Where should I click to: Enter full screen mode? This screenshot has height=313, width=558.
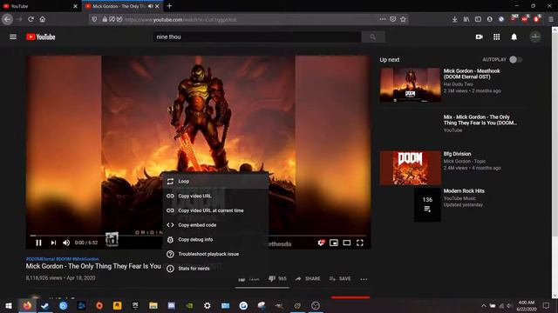tap(360, 243)
